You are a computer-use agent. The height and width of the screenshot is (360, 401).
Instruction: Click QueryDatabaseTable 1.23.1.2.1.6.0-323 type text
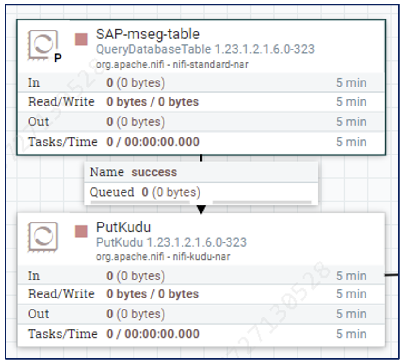point(205,49)
